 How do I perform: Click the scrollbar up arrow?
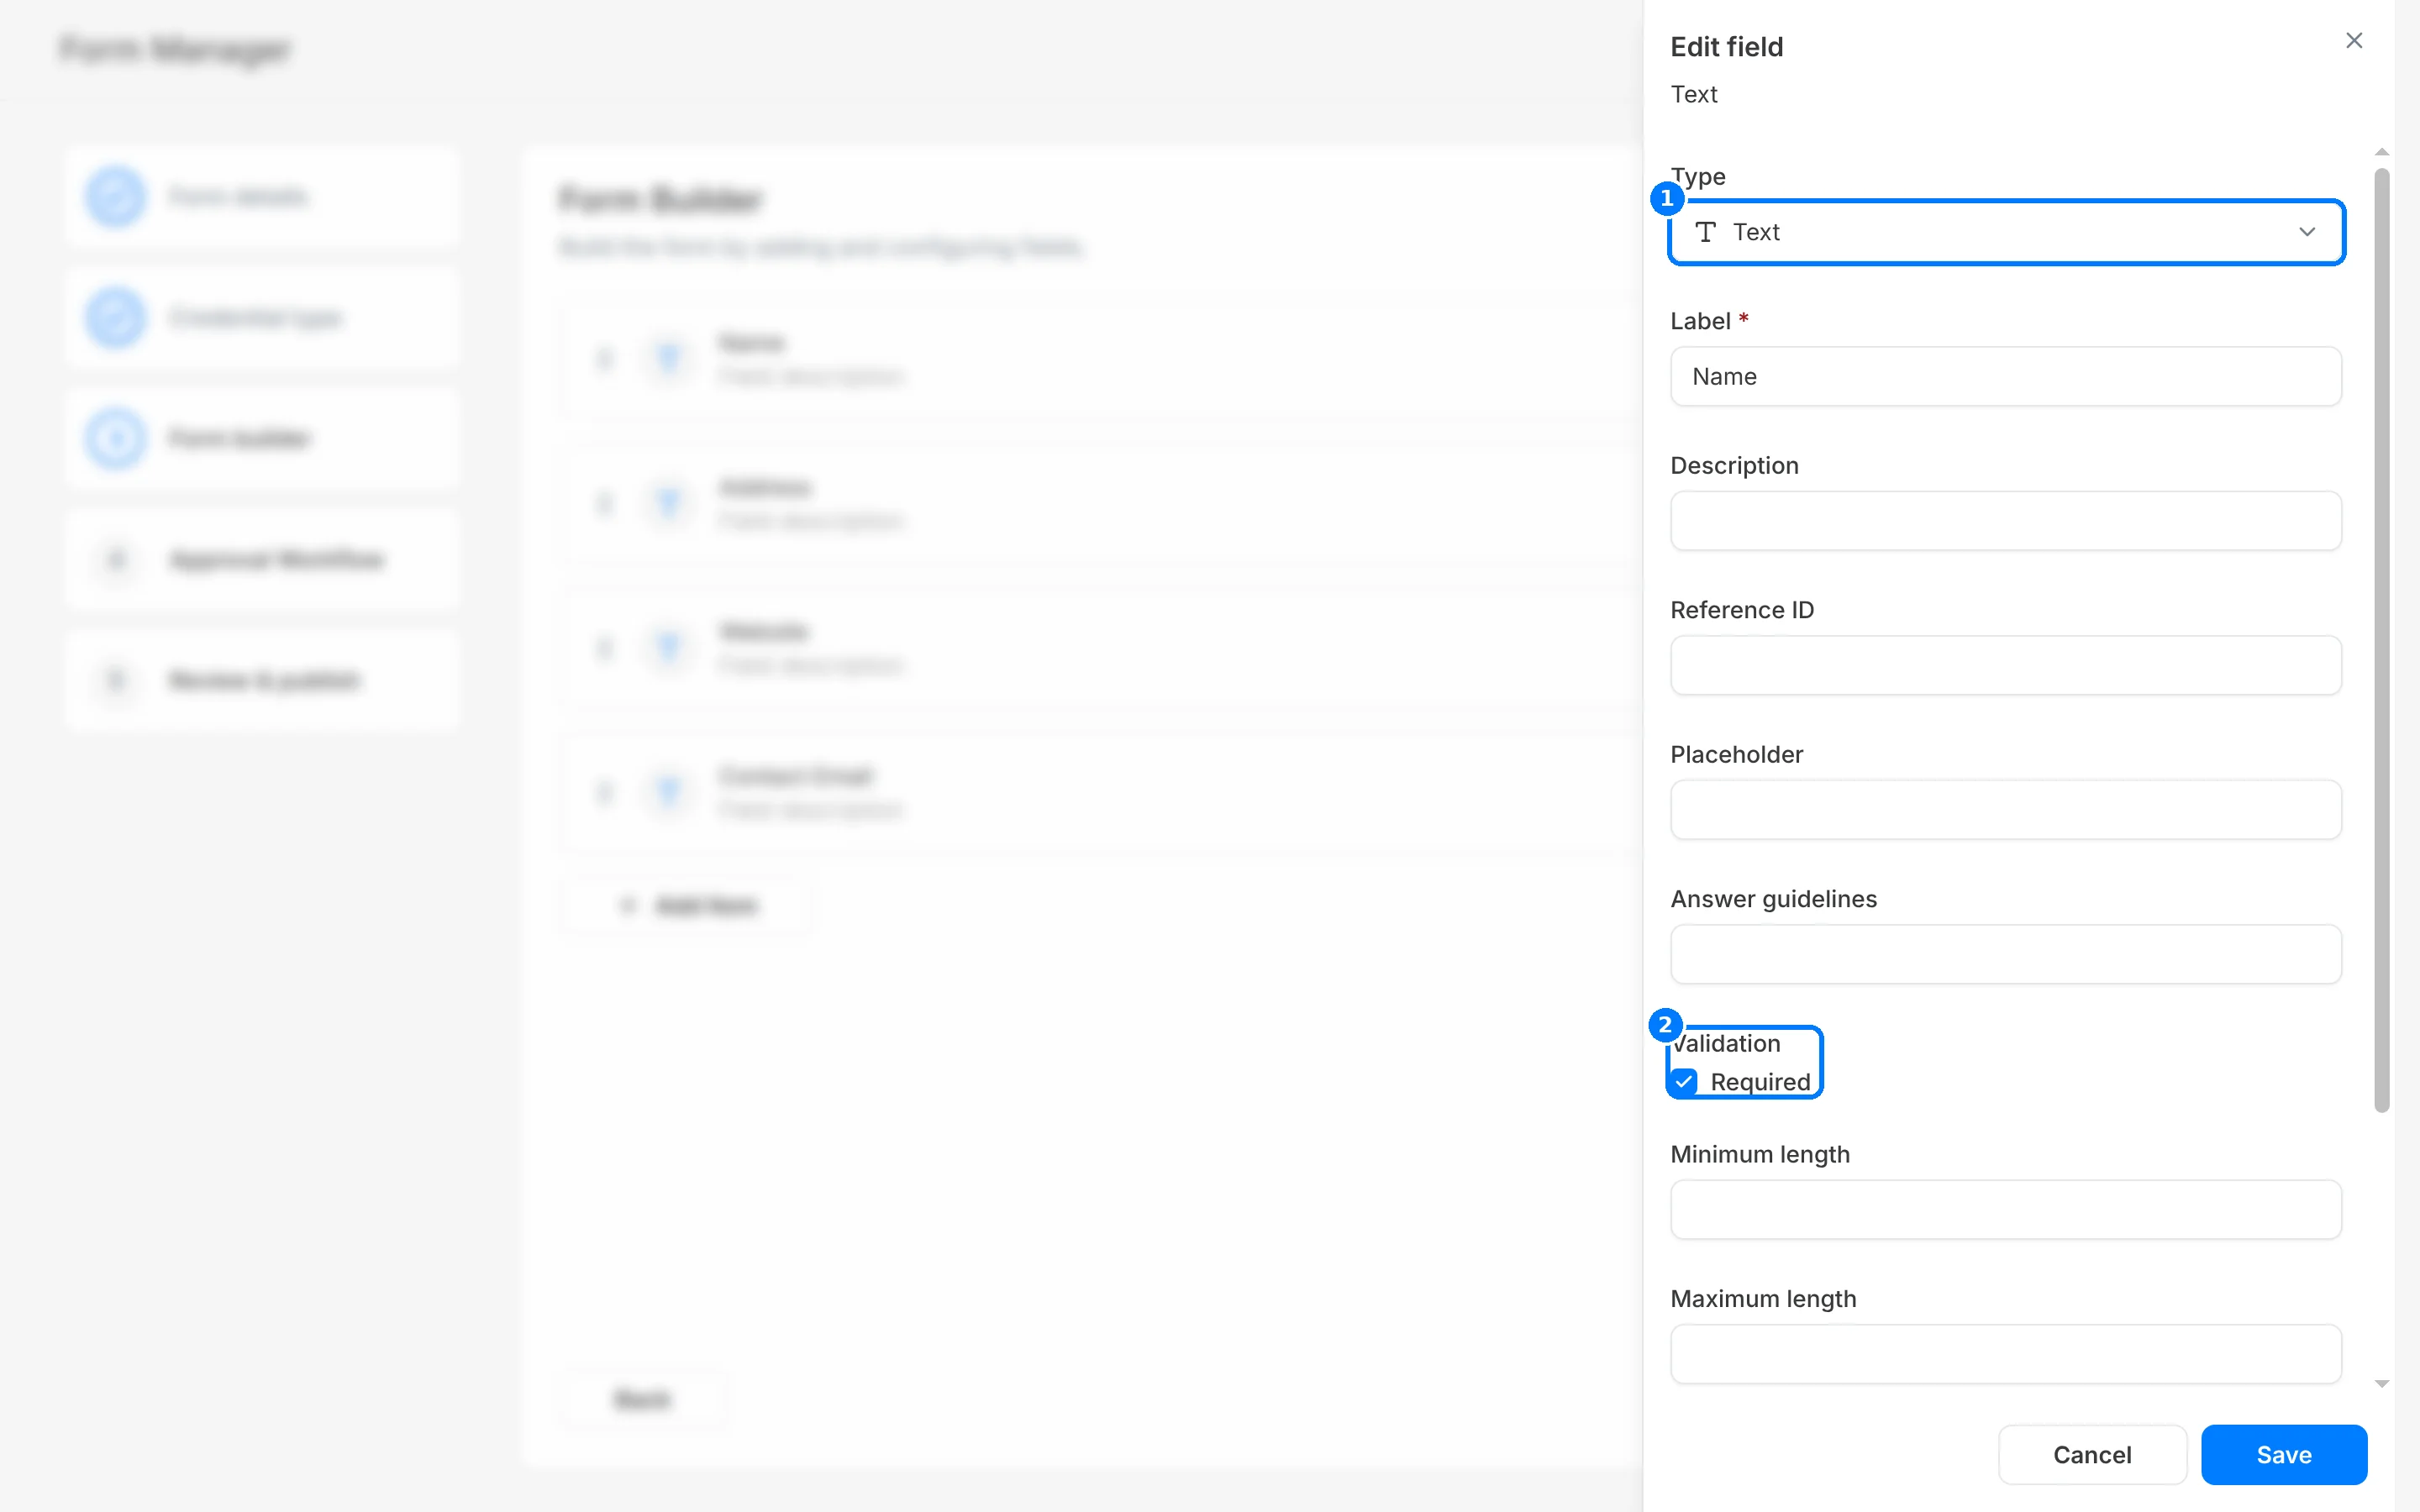pos(2382,152)
